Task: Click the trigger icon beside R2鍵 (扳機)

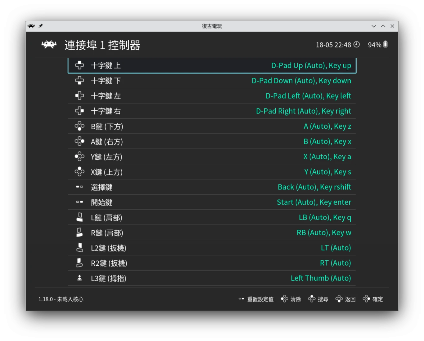Action: point(79,263)
